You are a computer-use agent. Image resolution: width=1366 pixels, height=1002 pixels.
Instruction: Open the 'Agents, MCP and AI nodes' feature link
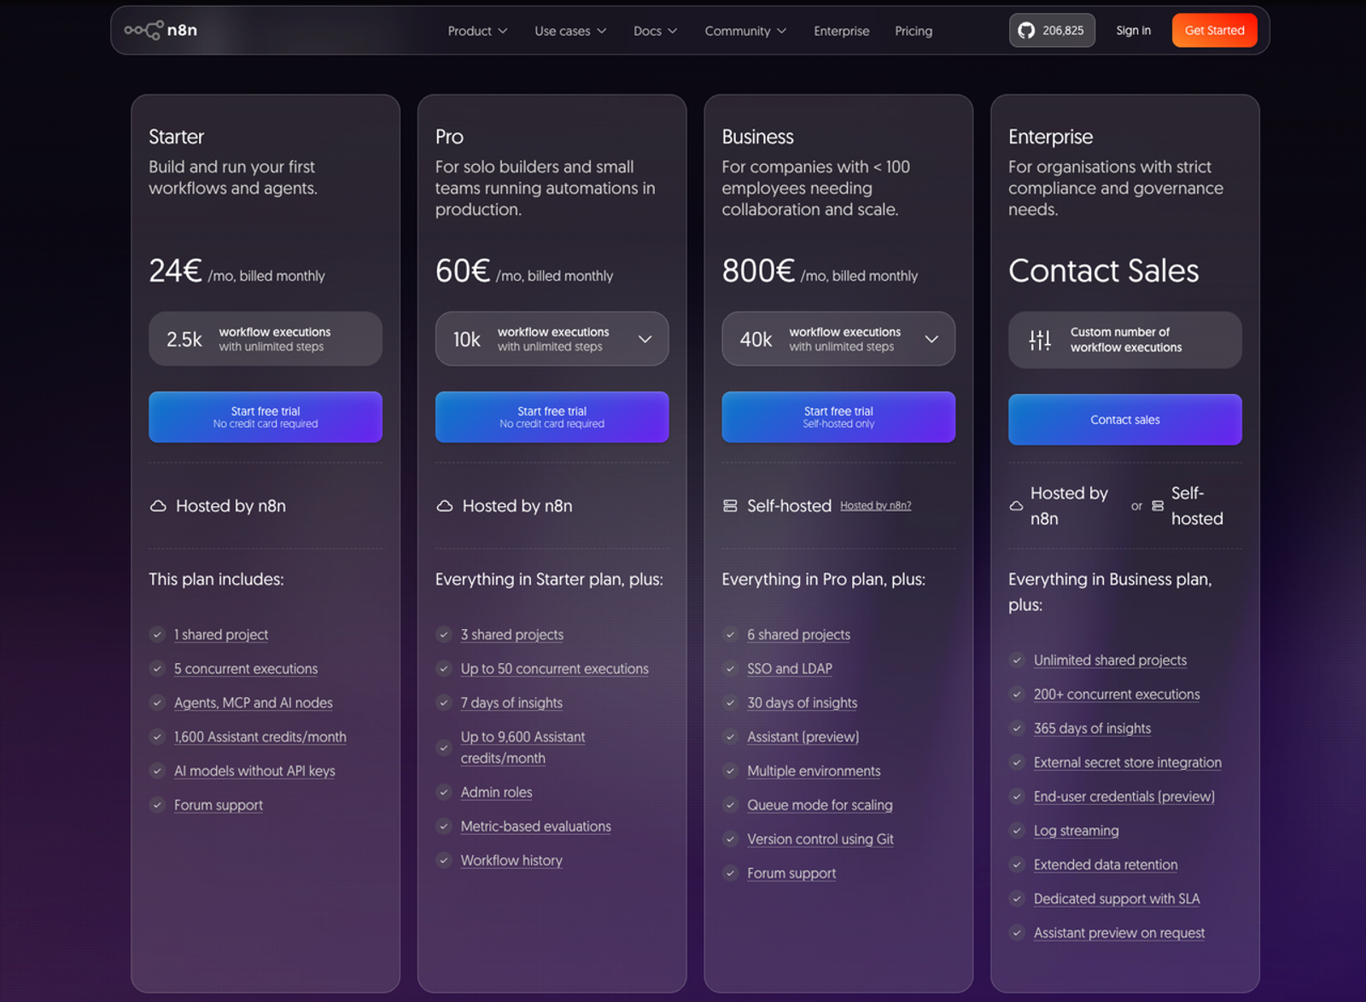click(x=254, y=702)
